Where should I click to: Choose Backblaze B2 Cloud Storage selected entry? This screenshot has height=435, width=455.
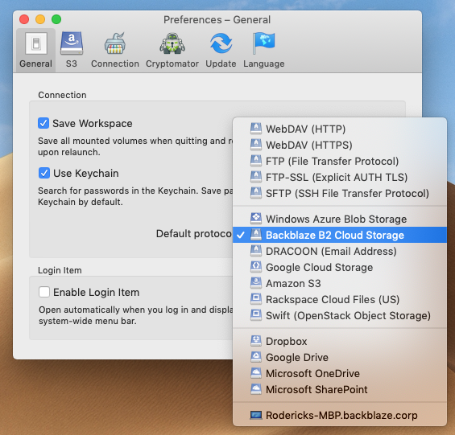[340, 235]
